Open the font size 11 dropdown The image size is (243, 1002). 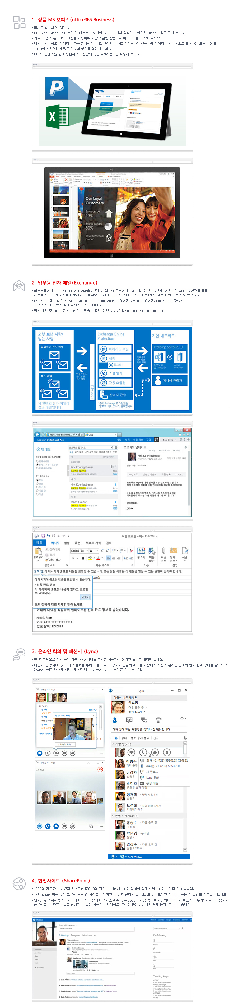click(97, 551)
